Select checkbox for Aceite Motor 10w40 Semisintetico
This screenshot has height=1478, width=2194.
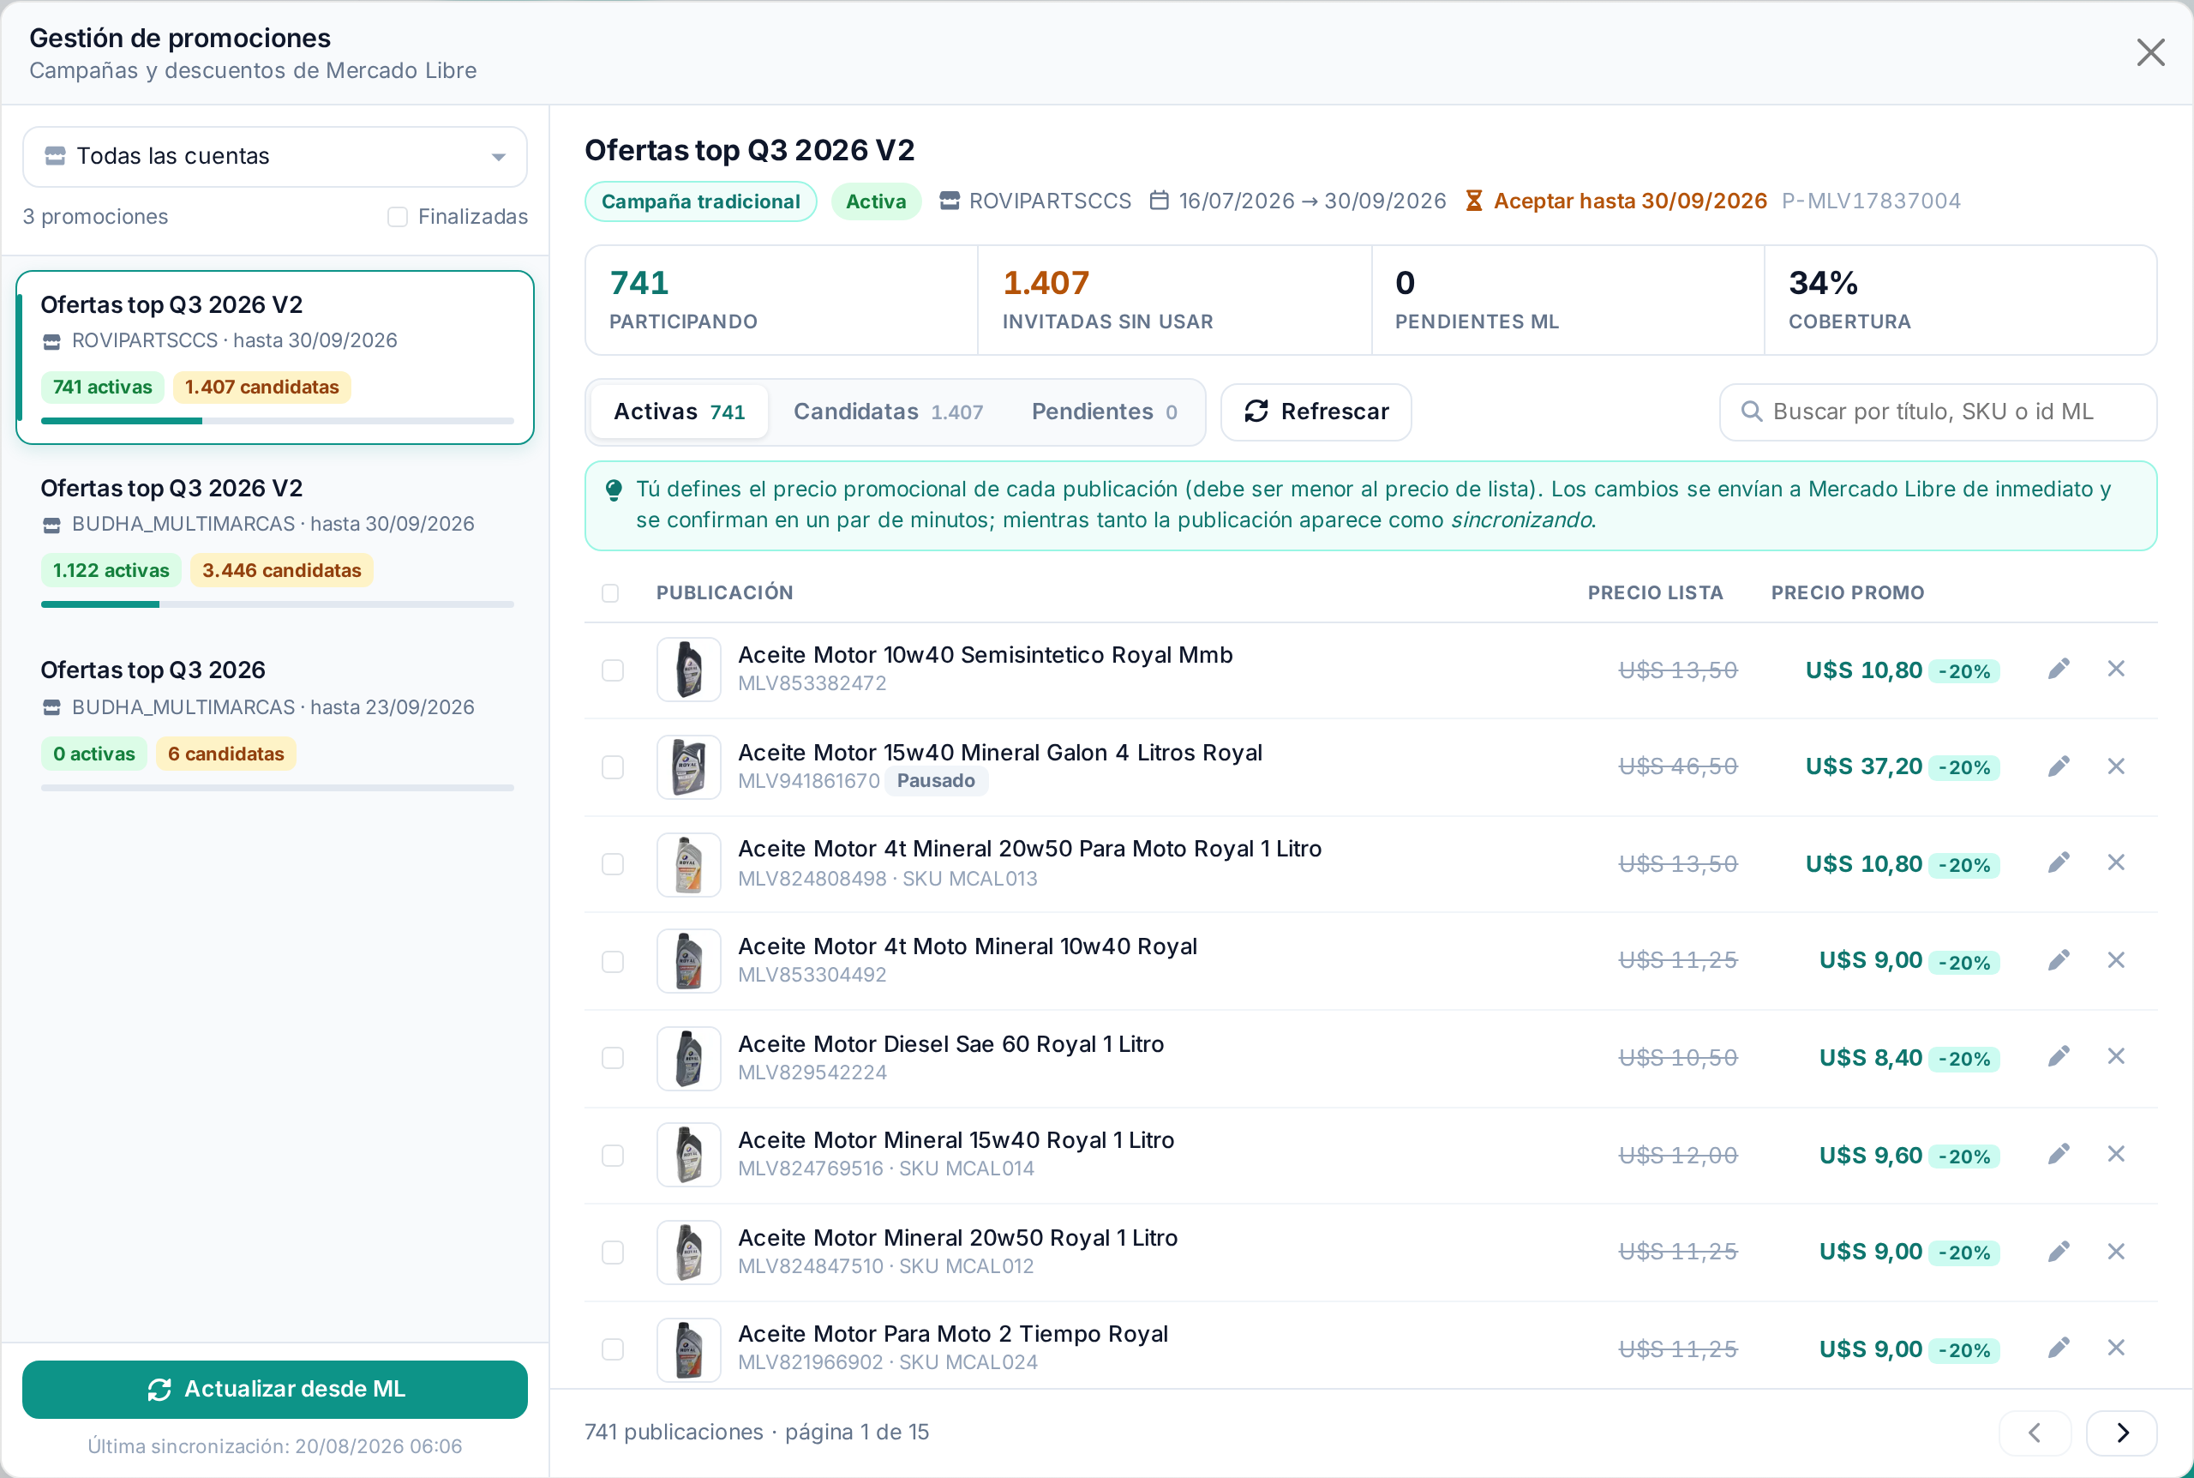(x=612, y=670)
